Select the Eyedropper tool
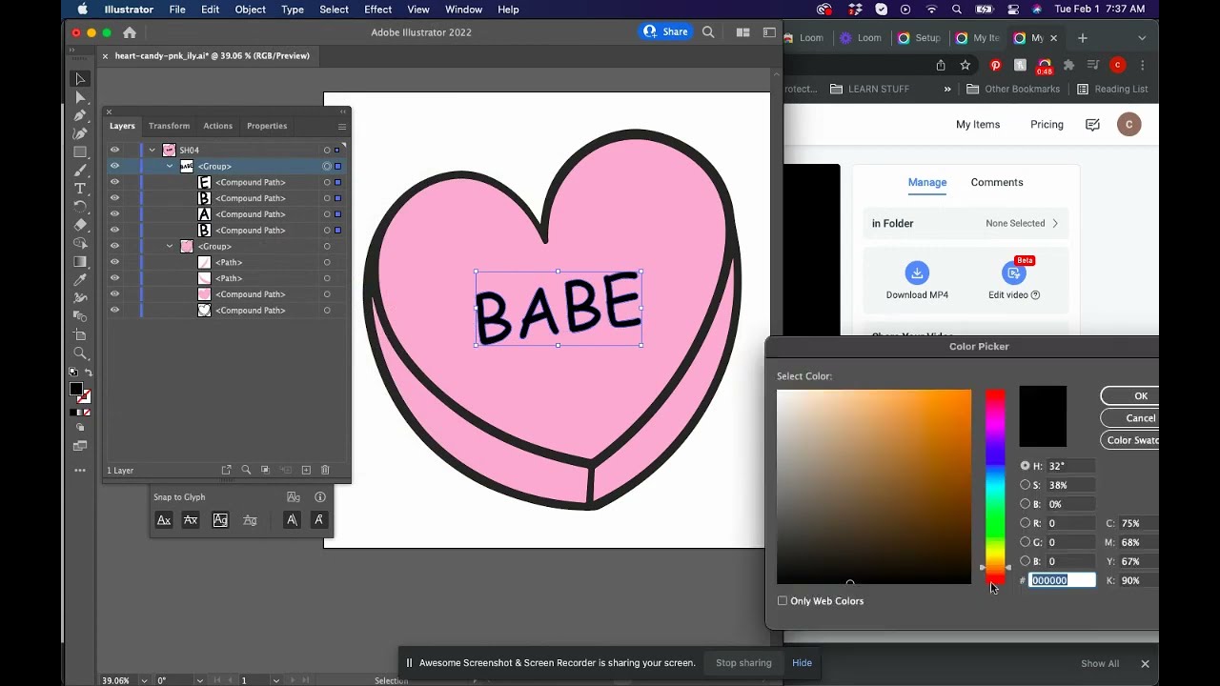Viewport: 1220px width, 686px height. pyautogui.click(x=80, y=280)
